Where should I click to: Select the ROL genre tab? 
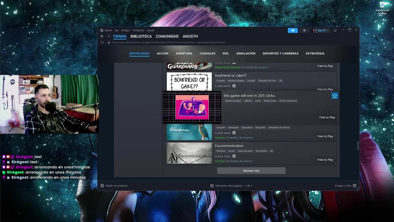226,53
